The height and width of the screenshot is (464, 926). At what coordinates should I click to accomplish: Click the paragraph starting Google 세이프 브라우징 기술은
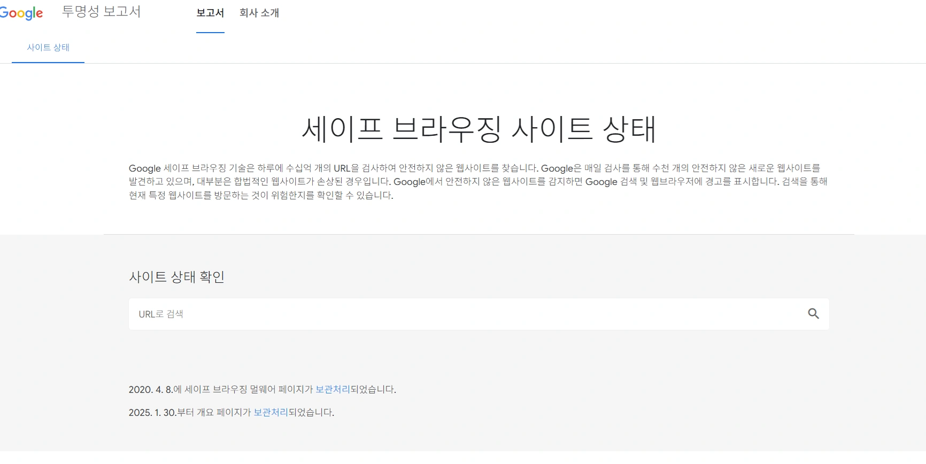[x=478, y=182]
